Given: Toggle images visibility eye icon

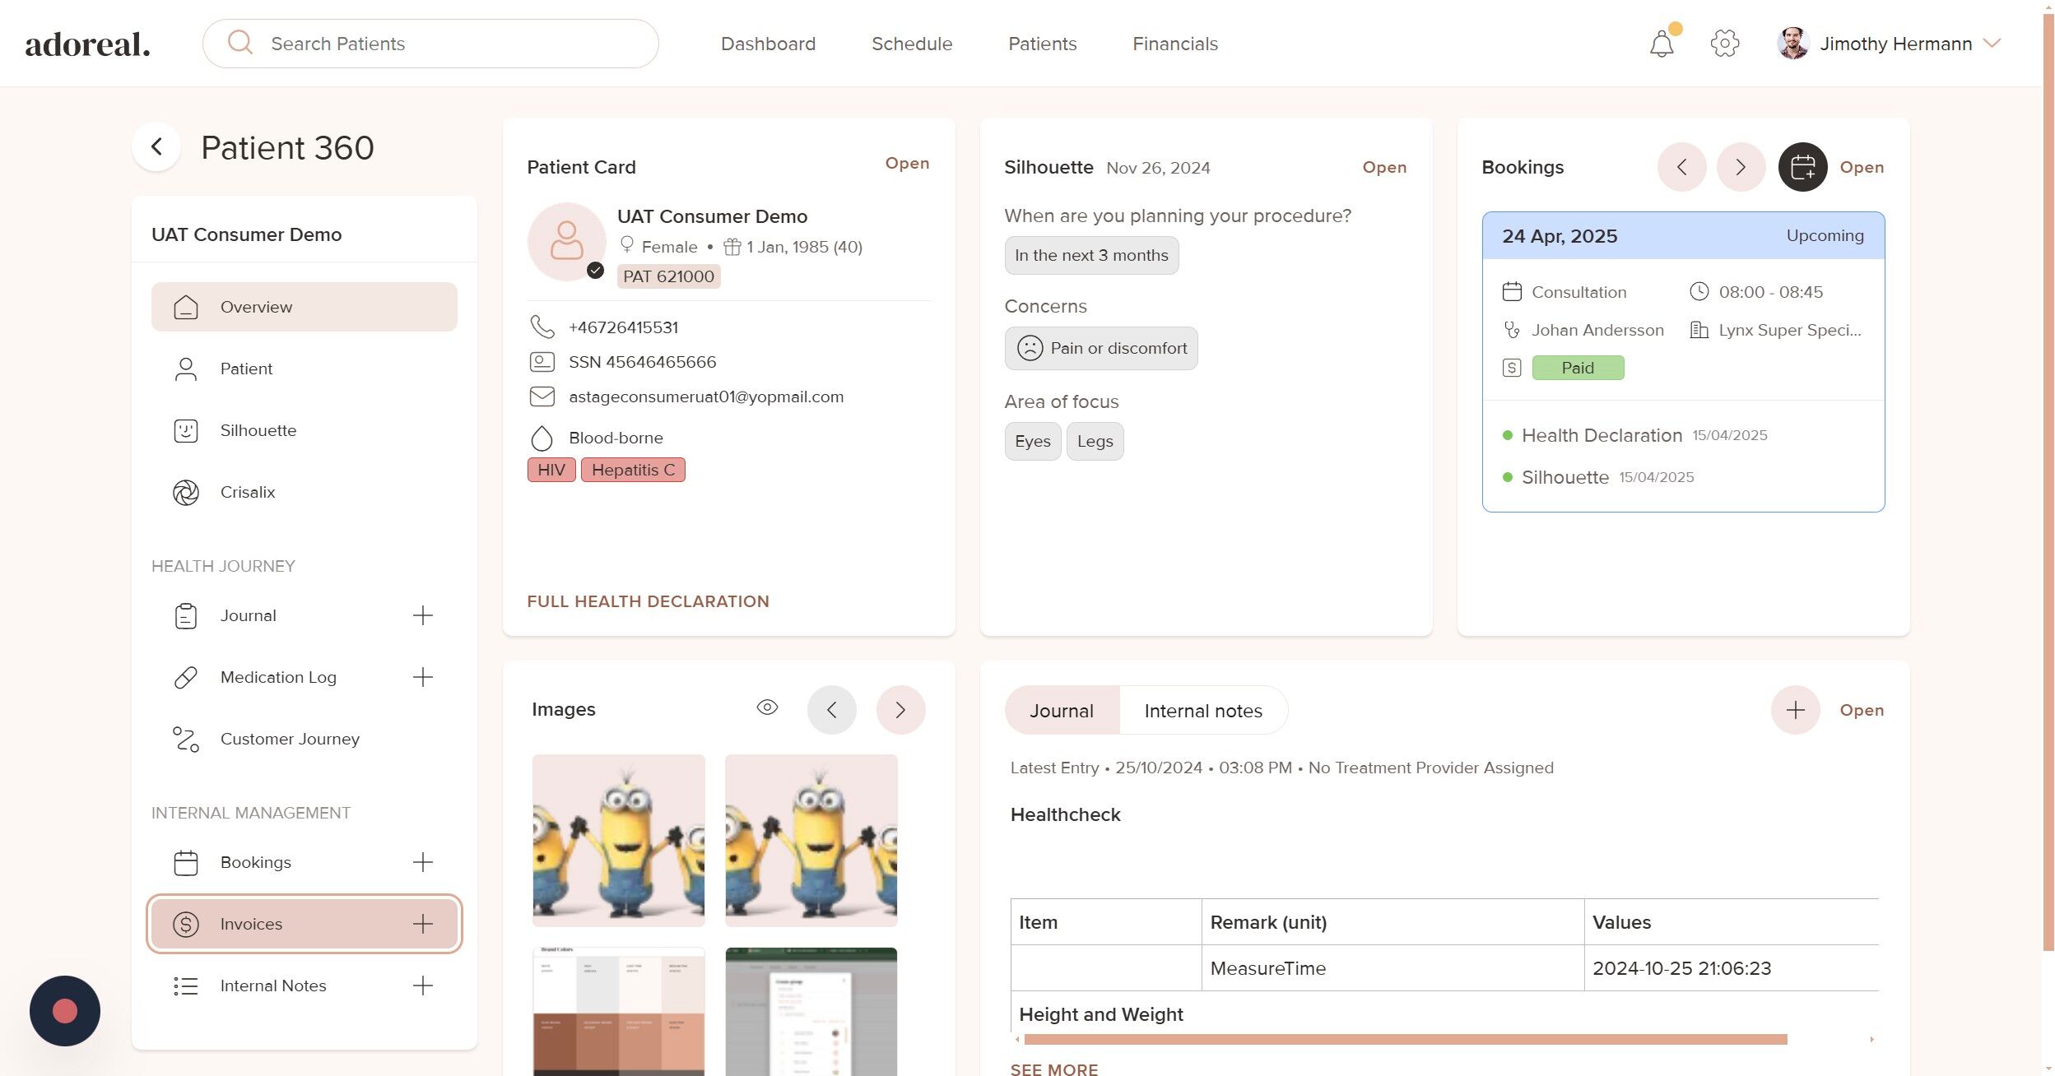Looking at the screenshot, I should [x=767, y=707].
